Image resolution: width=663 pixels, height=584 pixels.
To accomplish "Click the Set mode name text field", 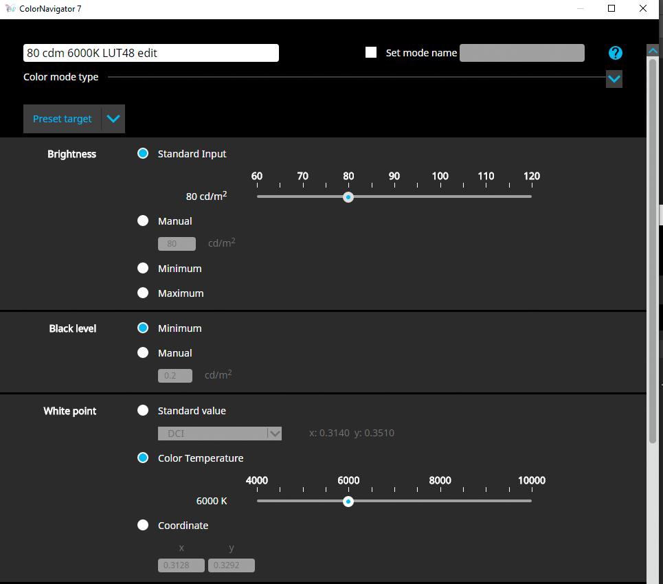I will (x=522, y=53).
